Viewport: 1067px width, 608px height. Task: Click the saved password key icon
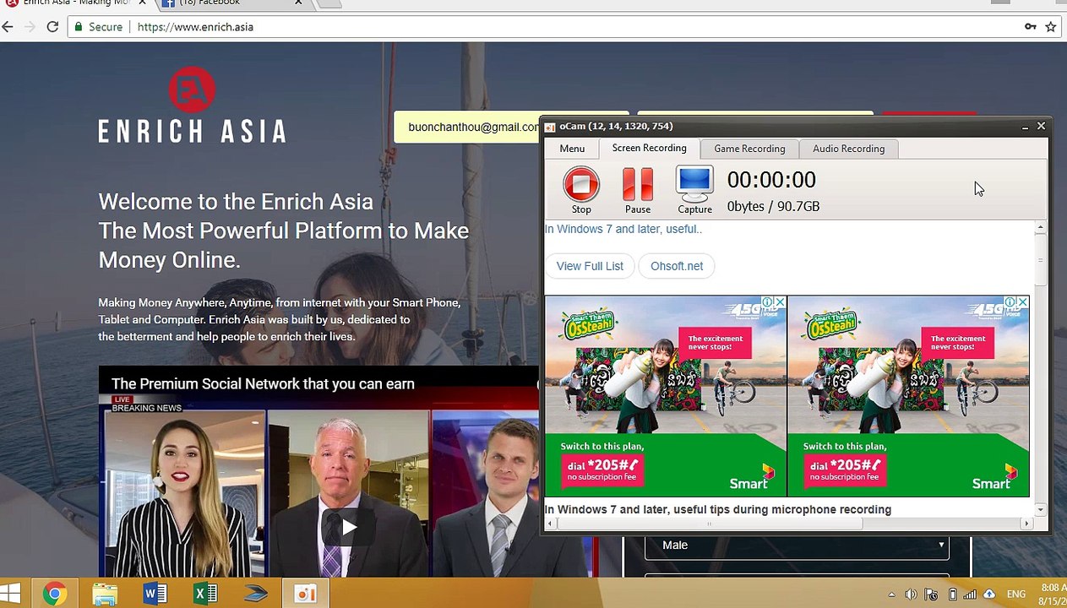click(x=1031, y=27)
